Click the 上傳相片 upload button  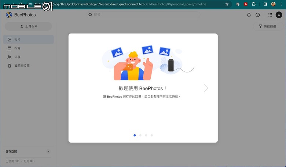tap(28, 26)
